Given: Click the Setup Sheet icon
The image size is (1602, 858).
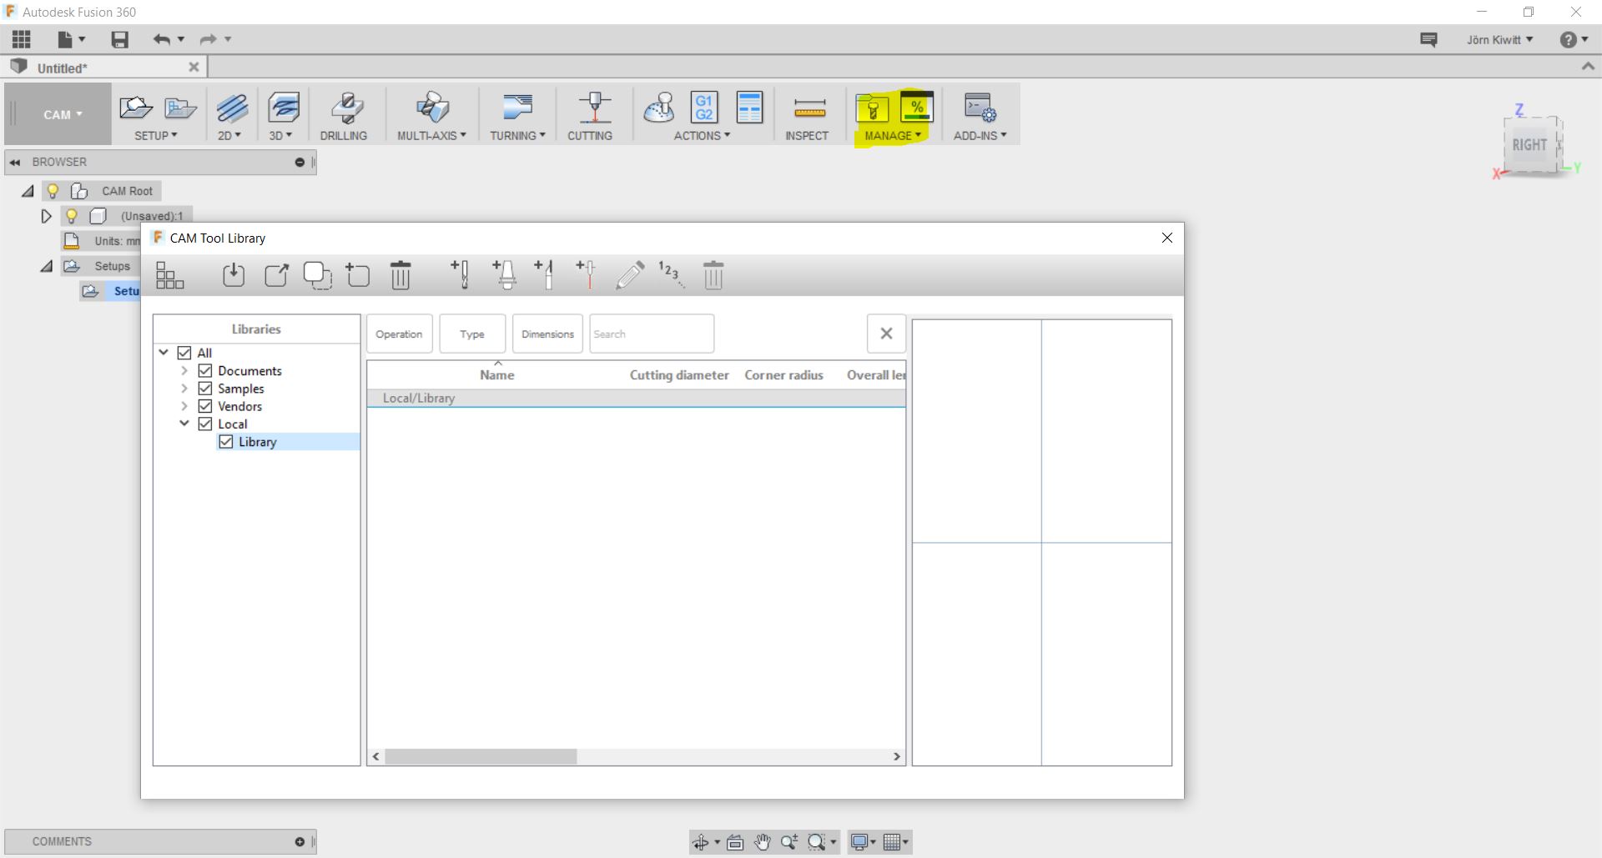Looking at the screenshot, I should coord(750,108).
